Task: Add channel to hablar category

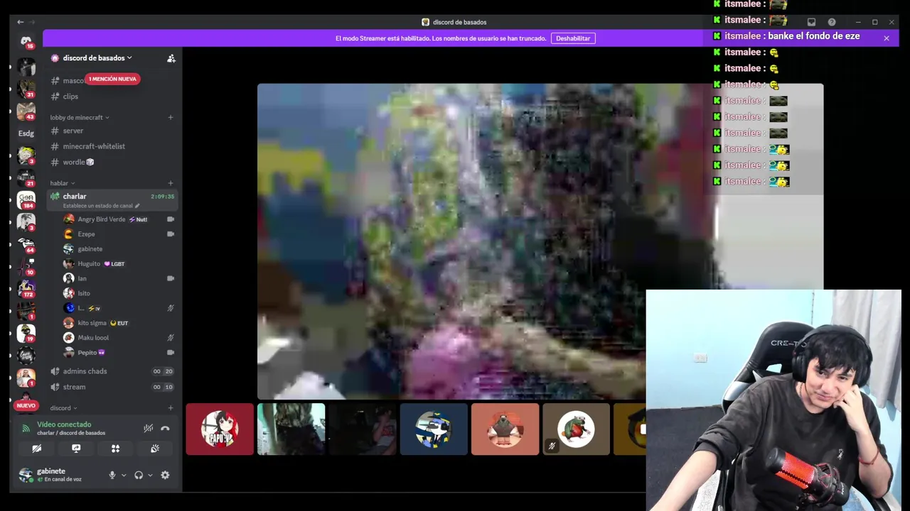Action: 171,183
